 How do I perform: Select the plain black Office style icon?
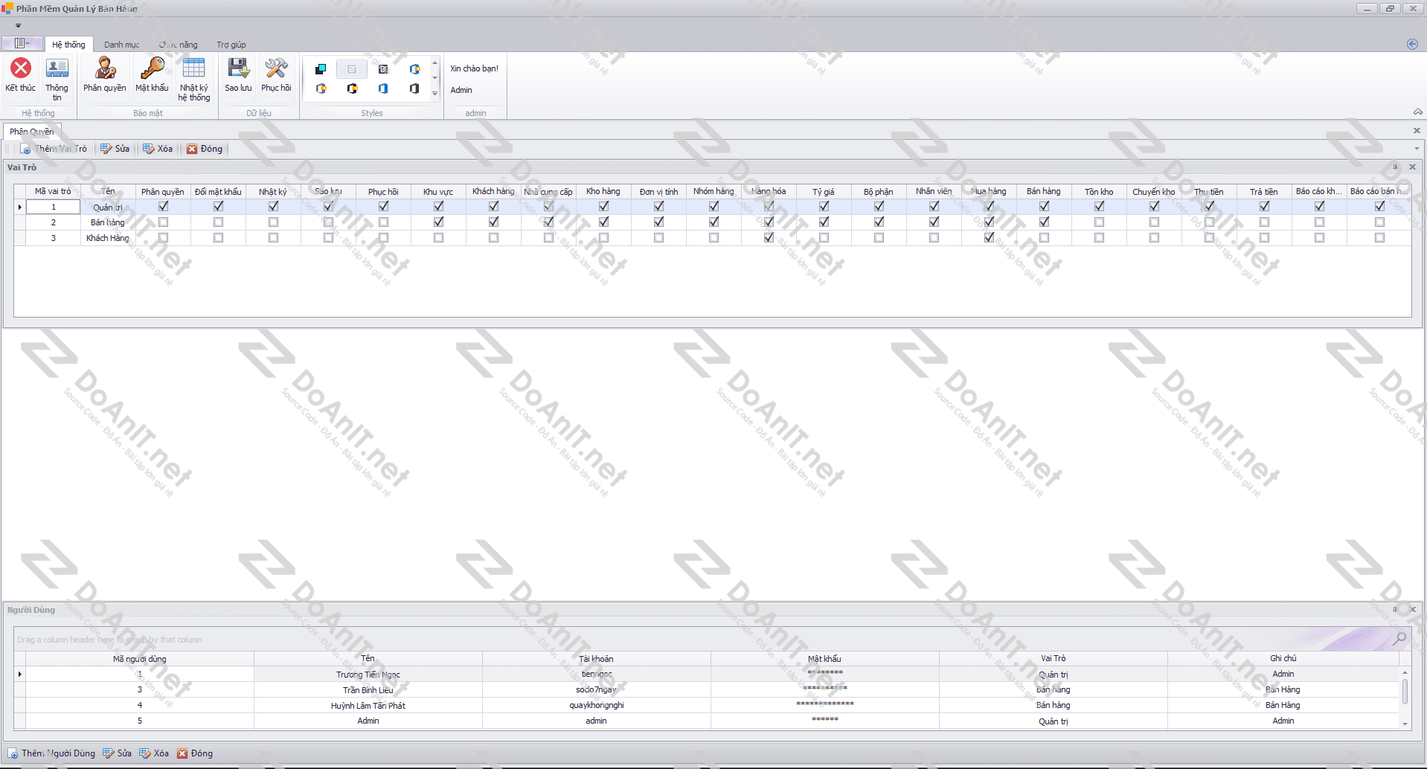click(414, 89)
